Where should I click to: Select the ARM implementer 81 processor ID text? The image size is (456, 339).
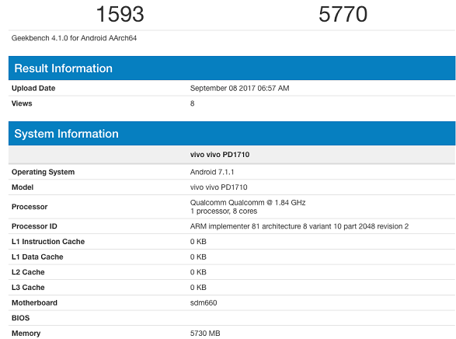click(x=299, y=226)
